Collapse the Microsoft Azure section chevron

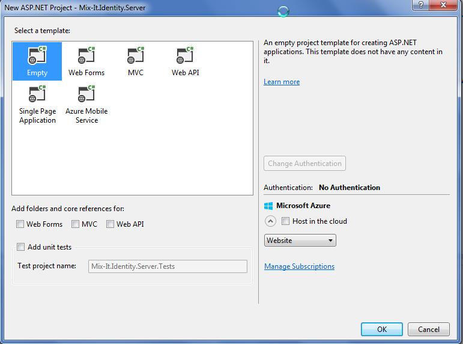[270, 221]
